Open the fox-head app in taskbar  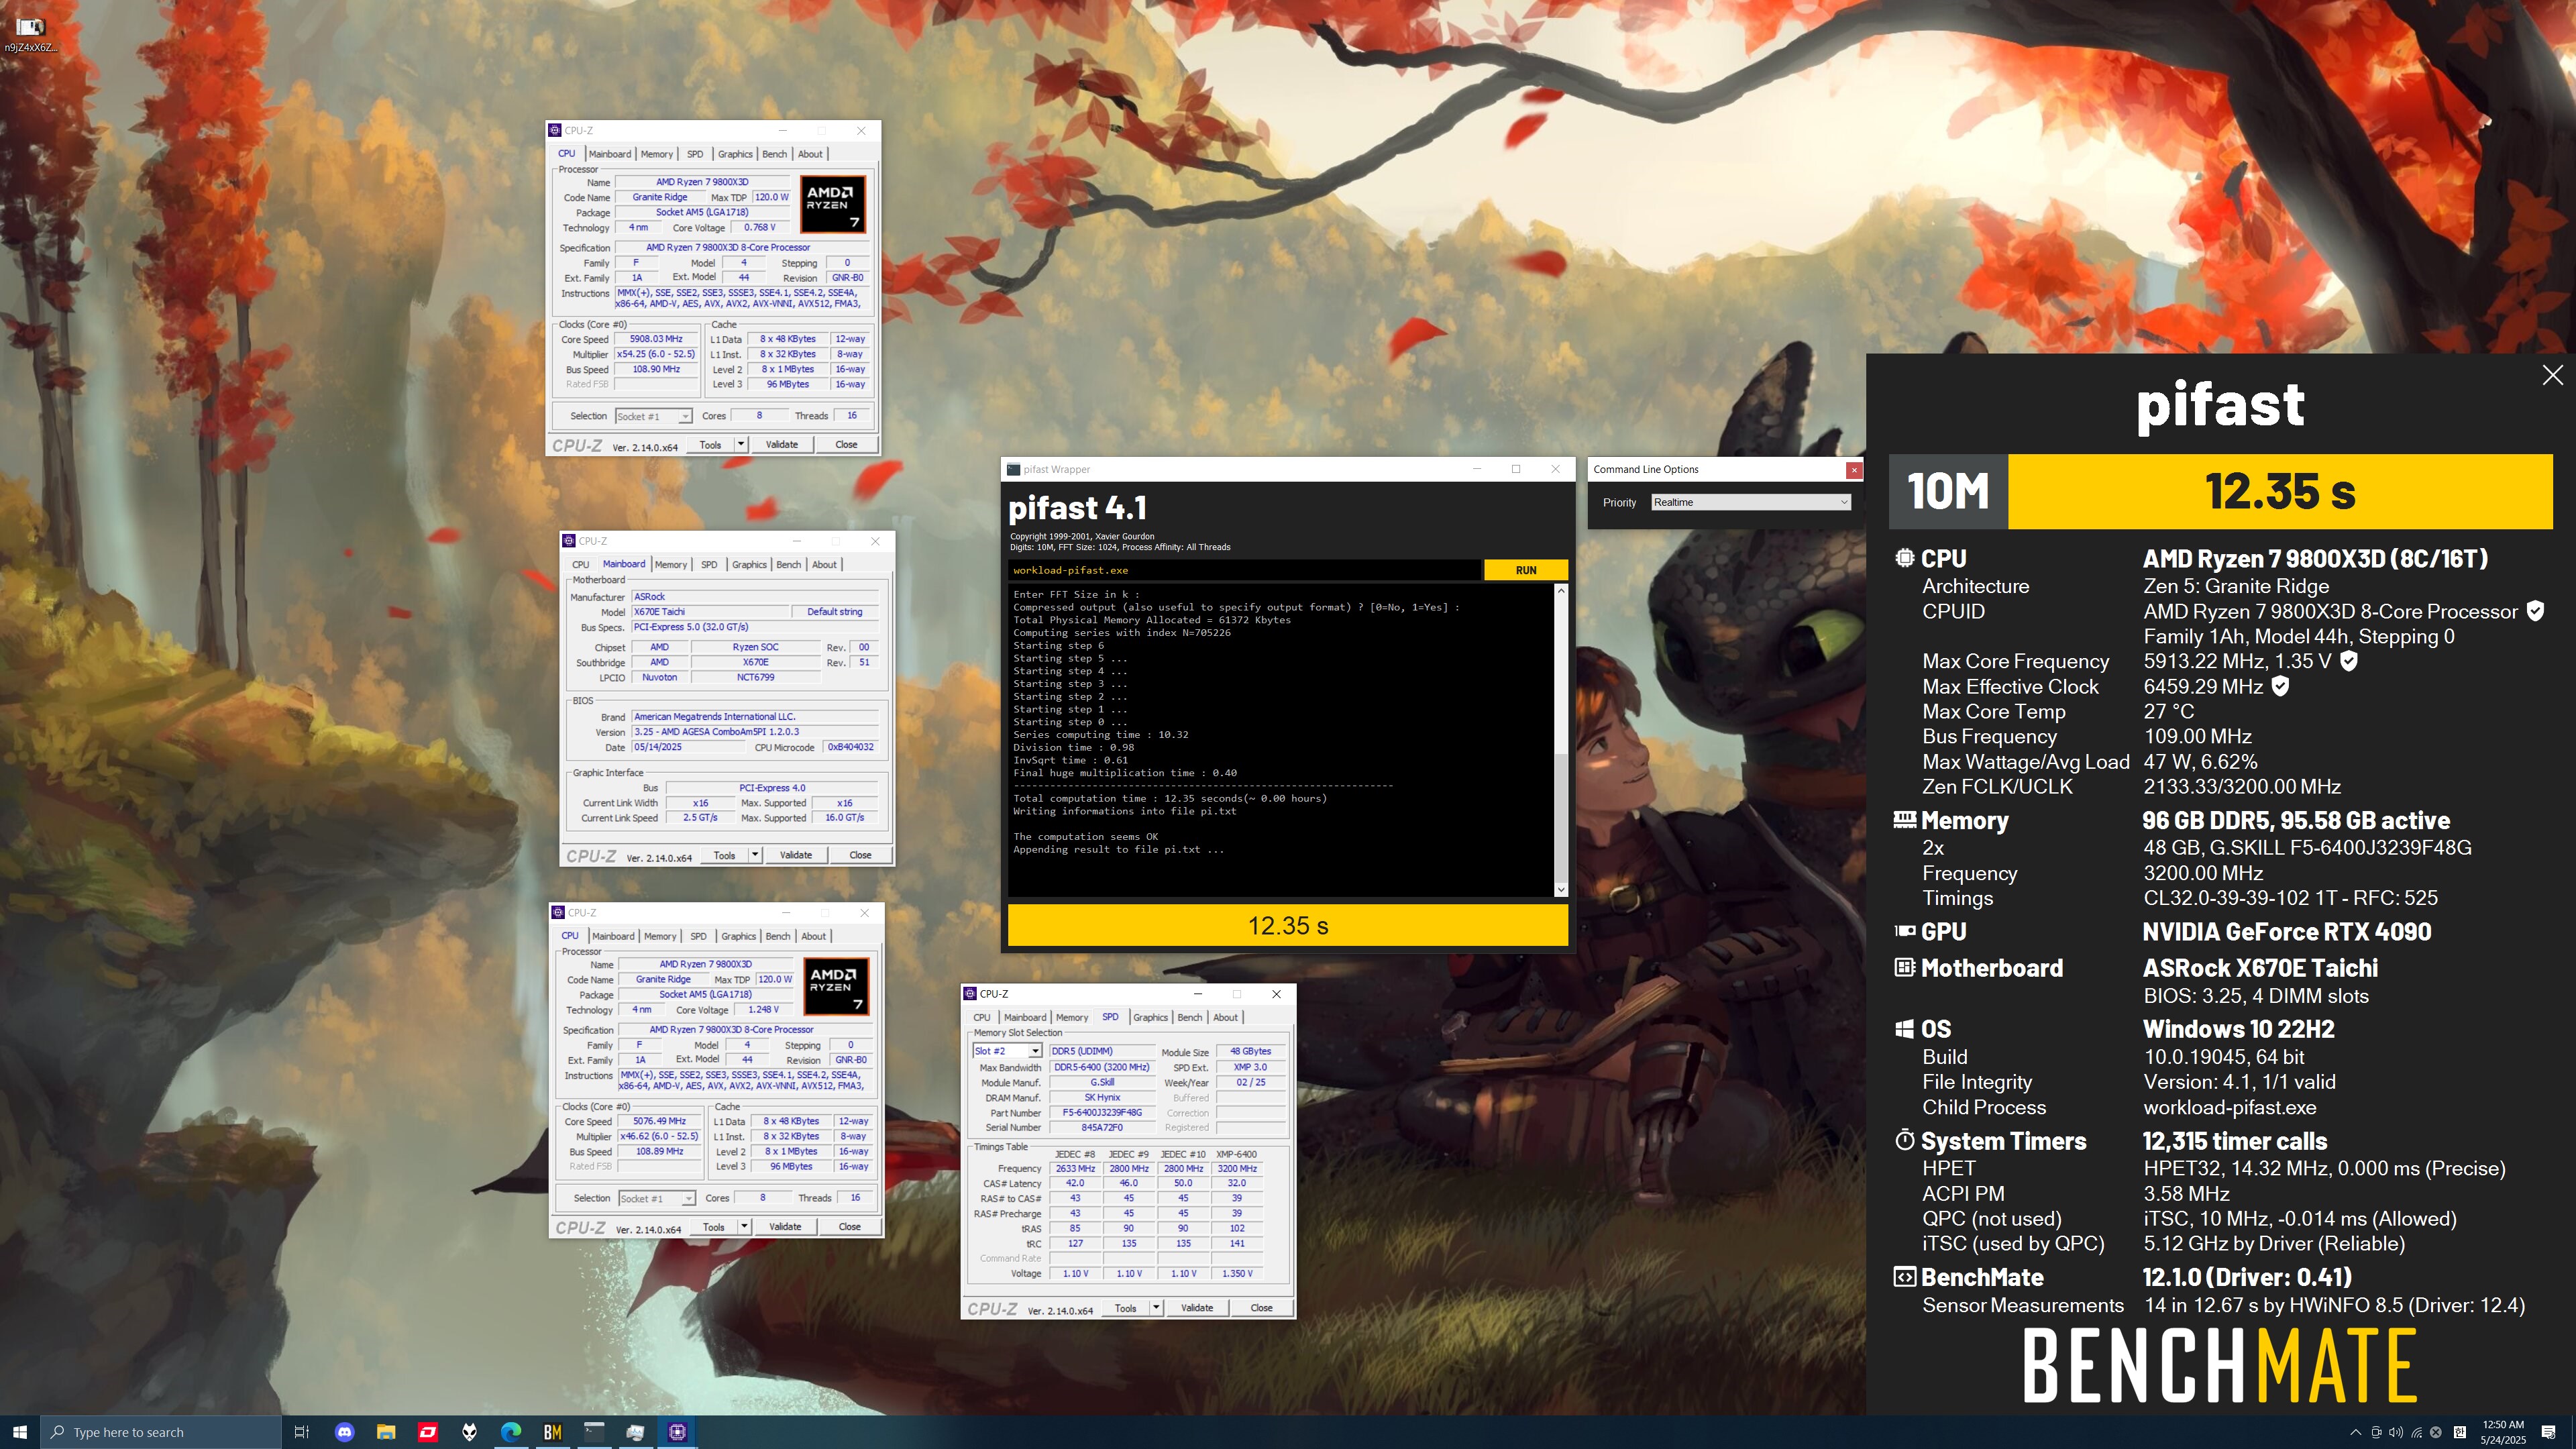(469, 1432)
